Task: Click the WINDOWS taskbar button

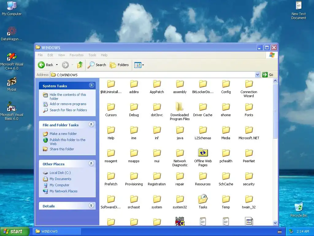Action: tap(57, 231)
